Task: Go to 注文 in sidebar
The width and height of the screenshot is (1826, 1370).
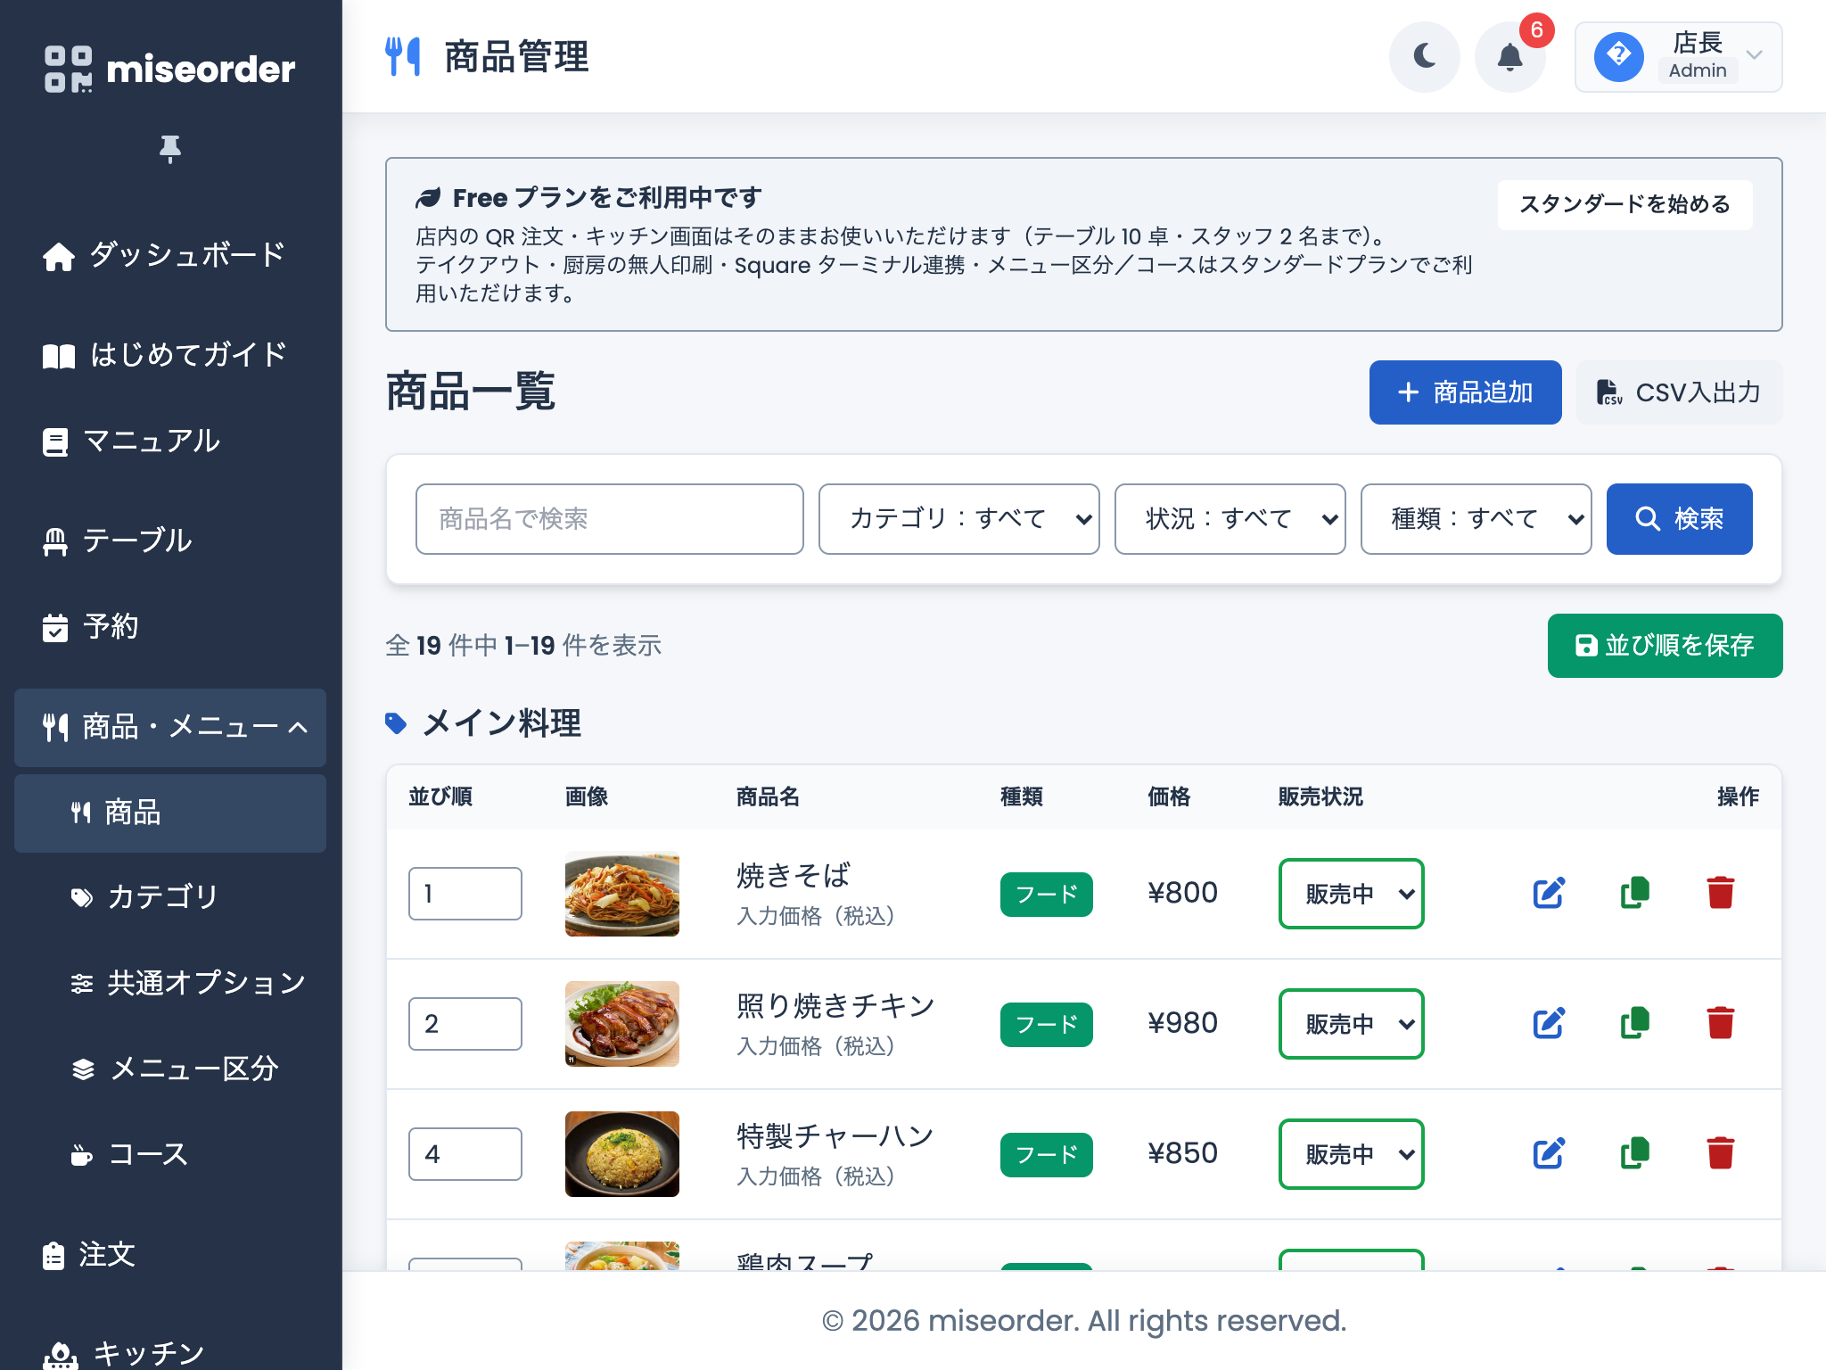Action: click(x=170, y=1255)
